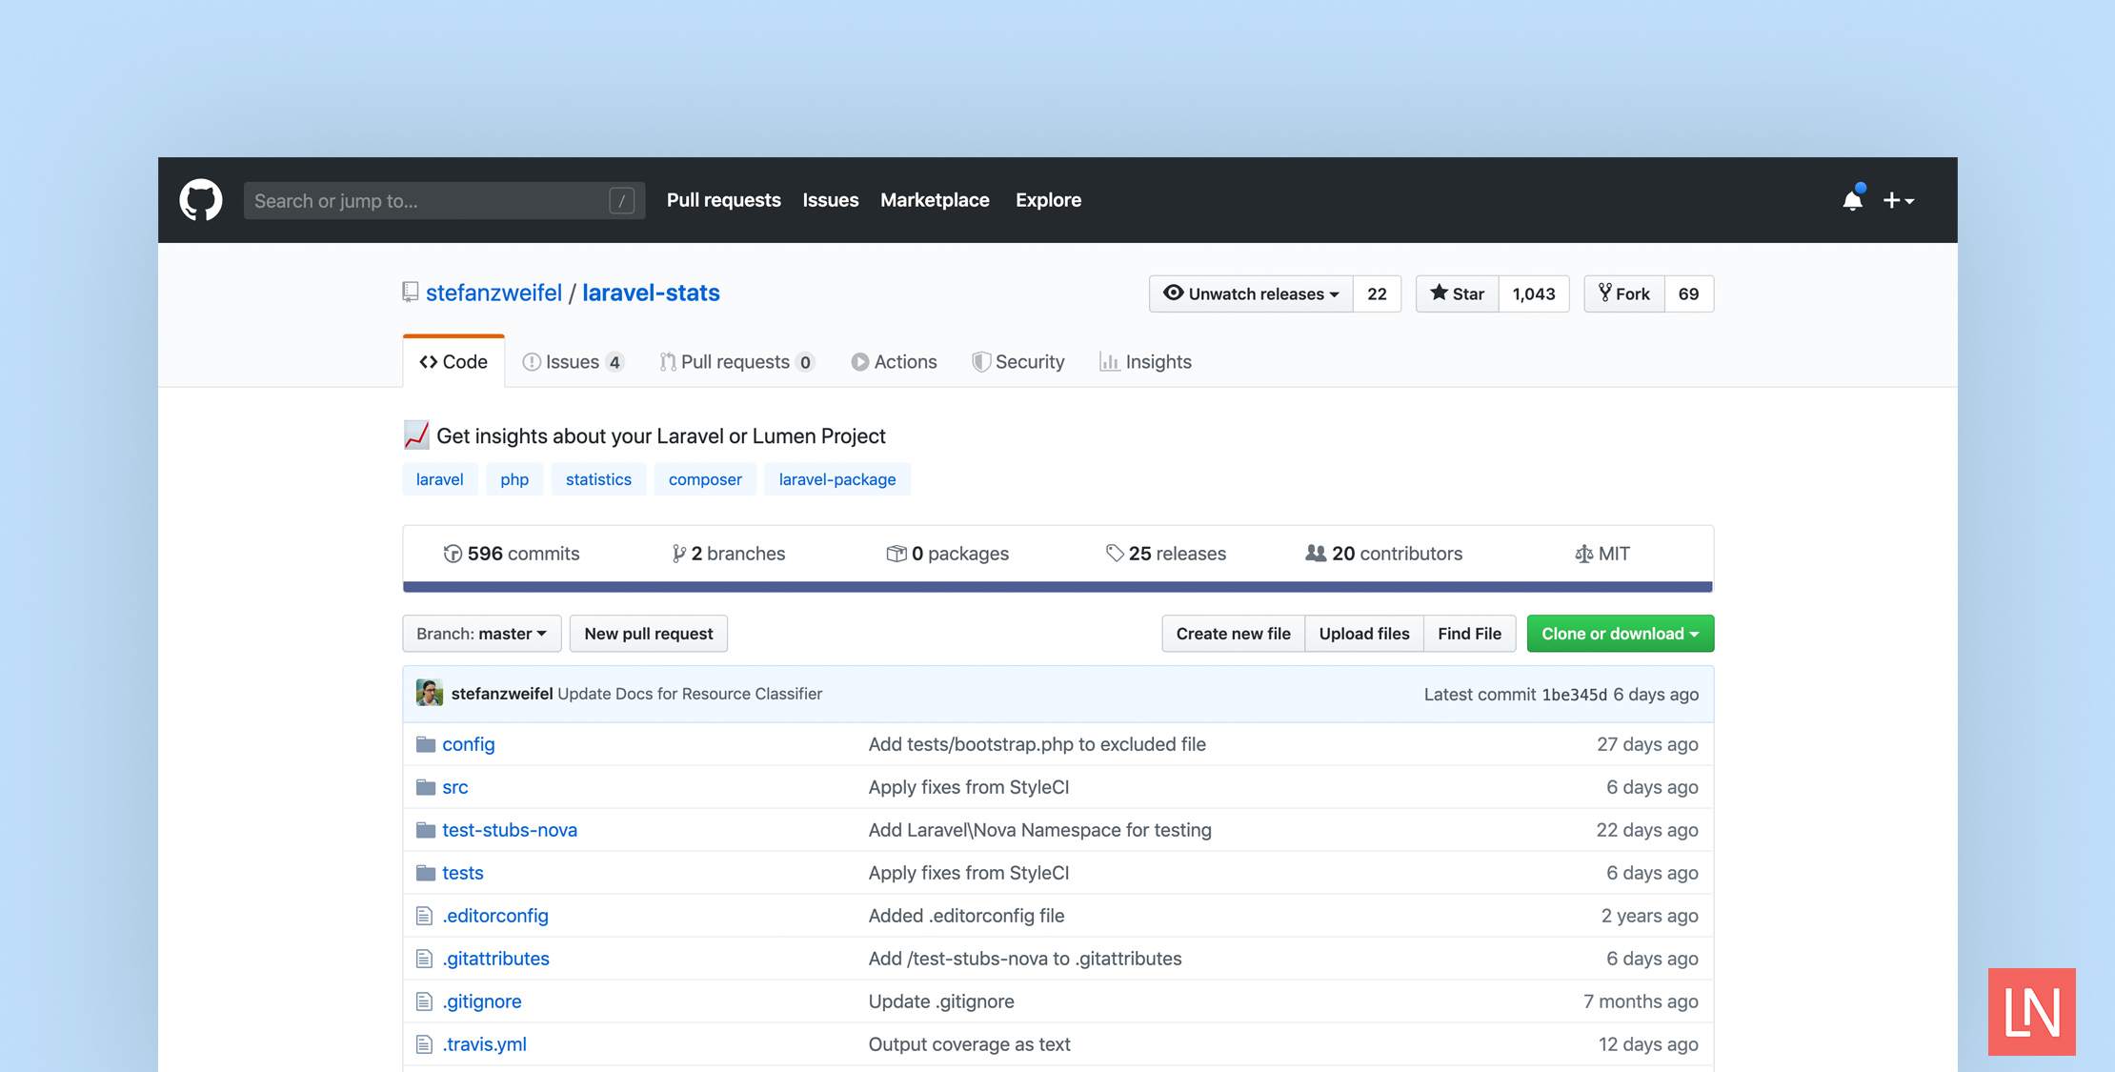Click the repository book icon beside stefanzweifel
This screenshot has width=2115, height=1072.
[x=411, y=293]
